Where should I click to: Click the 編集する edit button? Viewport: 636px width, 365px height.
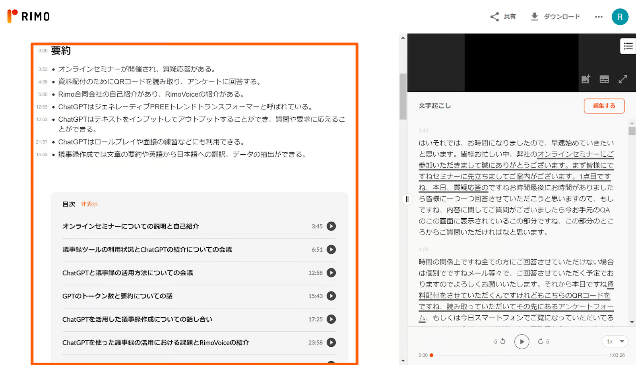(604, 106)
